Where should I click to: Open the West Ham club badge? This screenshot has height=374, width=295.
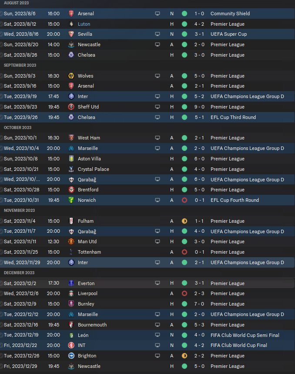click(71, 138)
